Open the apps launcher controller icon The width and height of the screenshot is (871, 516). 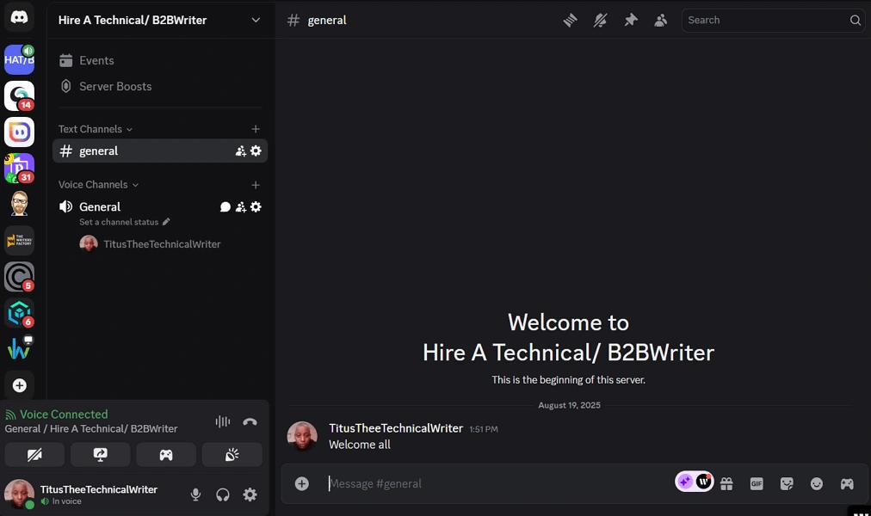pyautogui.click(x=847, y=484)
